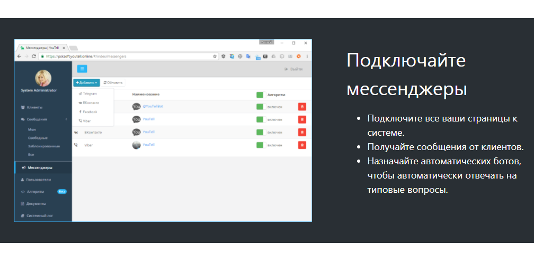Click the VK icon in the ВКонтакте row
534x262 pixels.
click(x=76, y=133)
